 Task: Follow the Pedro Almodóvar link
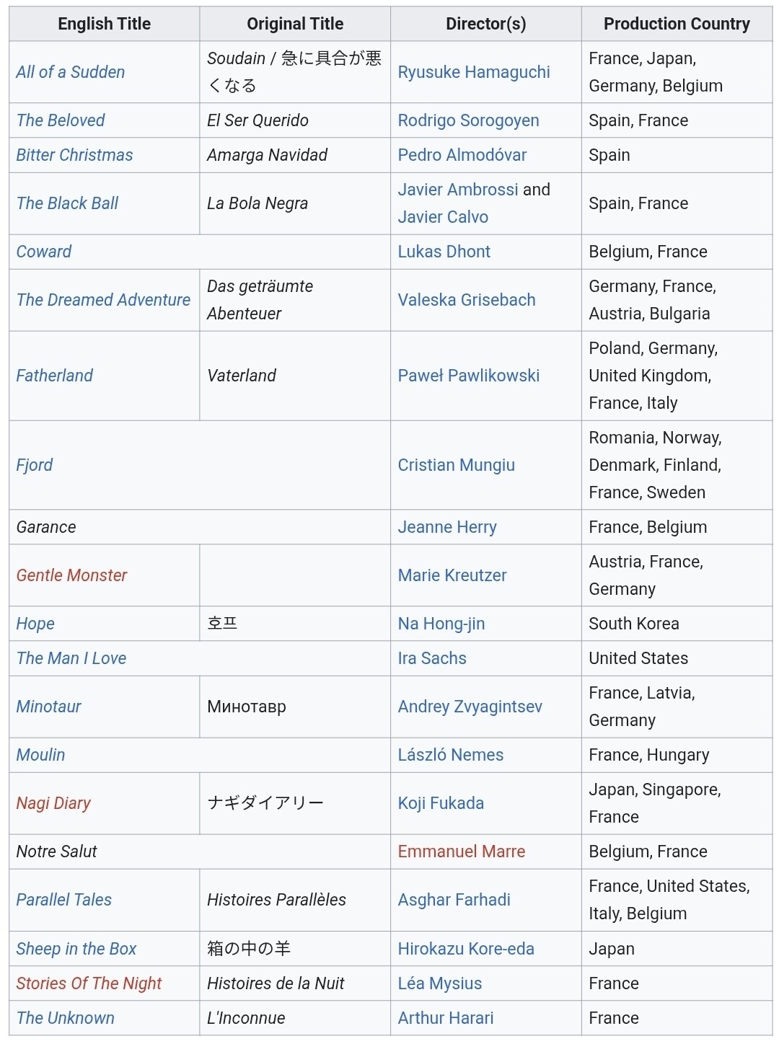point(462,155)
